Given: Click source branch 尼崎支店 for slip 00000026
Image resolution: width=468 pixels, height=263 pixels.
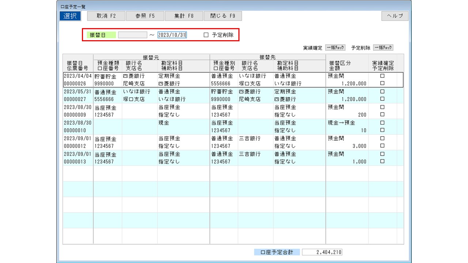Looking at the screenshot, I should tap(134, 84).
